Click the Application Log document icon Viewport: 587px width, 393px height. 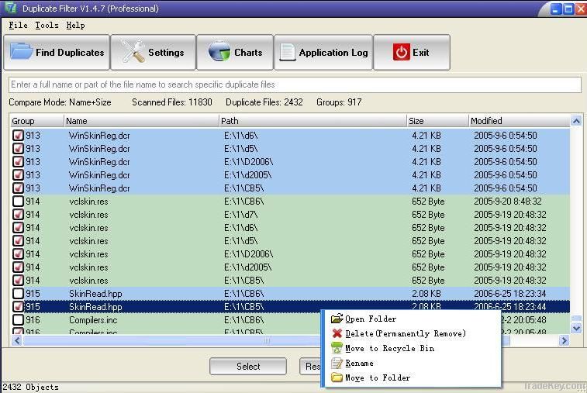point(288,53)
